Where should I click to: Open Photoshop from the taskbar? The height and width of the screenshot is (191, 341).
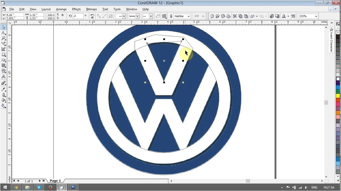[x=73, y=187]
